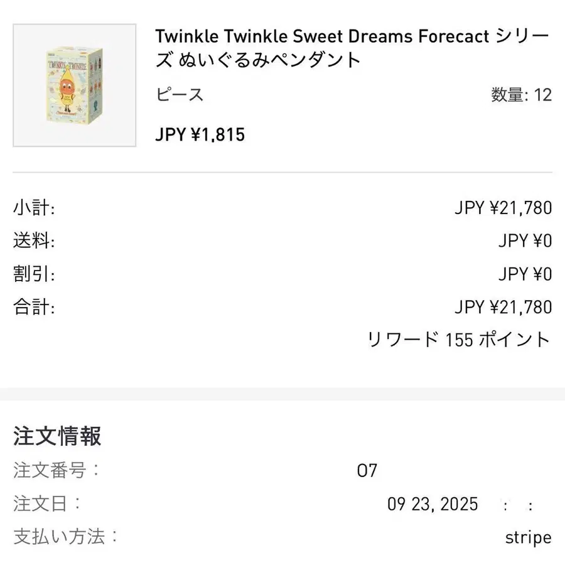Click the 小計 subtotal label

coord(34,208)
